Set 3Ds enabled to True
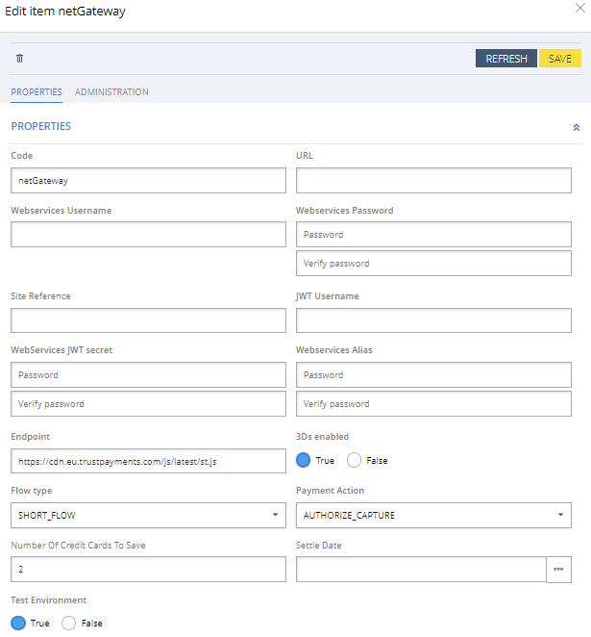591x637 pixels. pos(304,460)
